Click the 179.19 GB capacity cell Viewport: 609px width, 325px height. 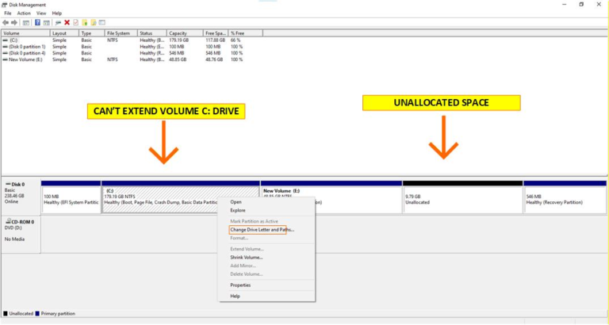(178, 40)
